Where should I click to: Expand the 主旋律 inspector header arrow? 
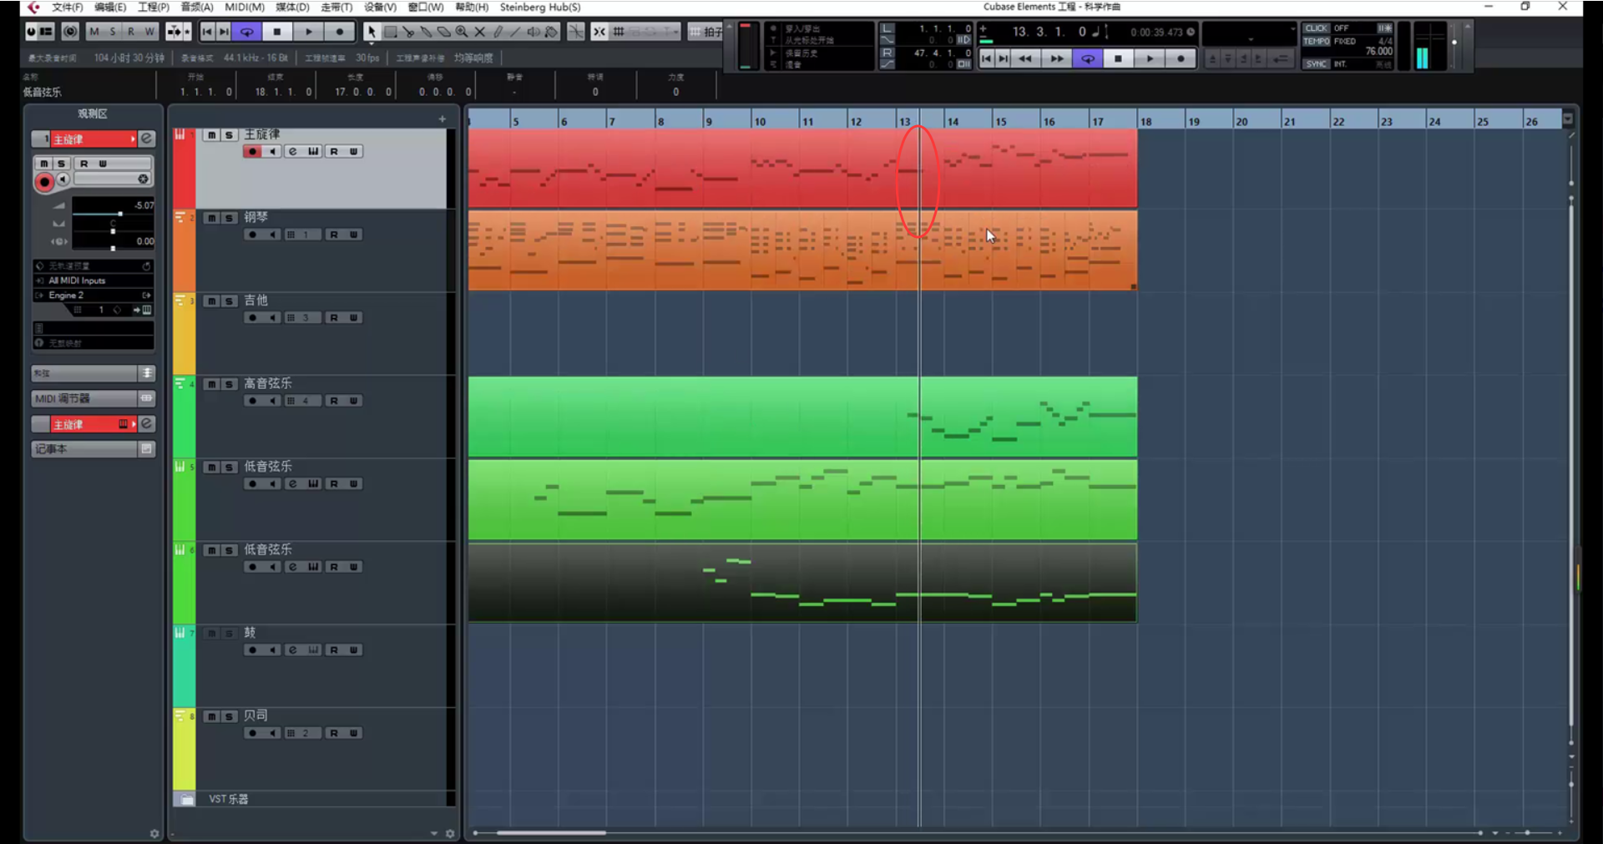(x=134, y=139)
